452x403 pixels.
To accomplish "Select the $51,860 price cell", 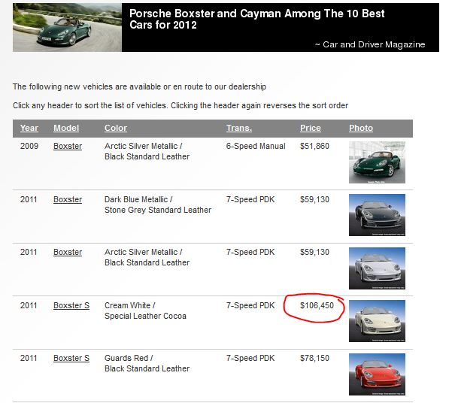I will tap(314, 146).
